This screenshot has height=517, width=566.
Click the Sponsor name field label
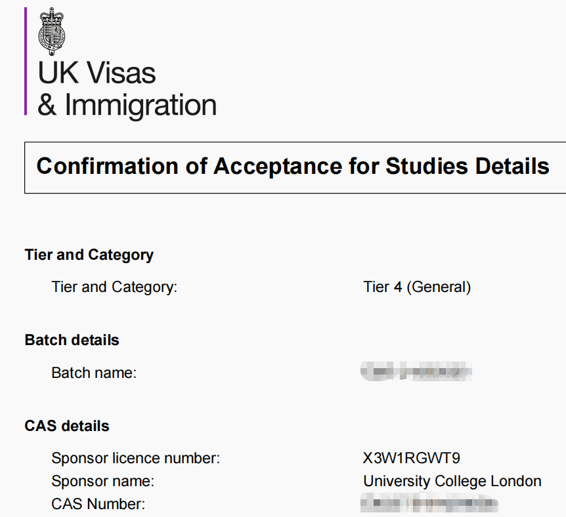click(x=102, y=481)
